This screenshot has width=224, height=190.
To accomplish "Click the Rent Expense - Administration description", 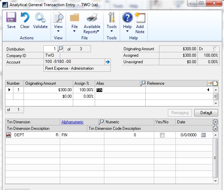I will coord(77,68).
